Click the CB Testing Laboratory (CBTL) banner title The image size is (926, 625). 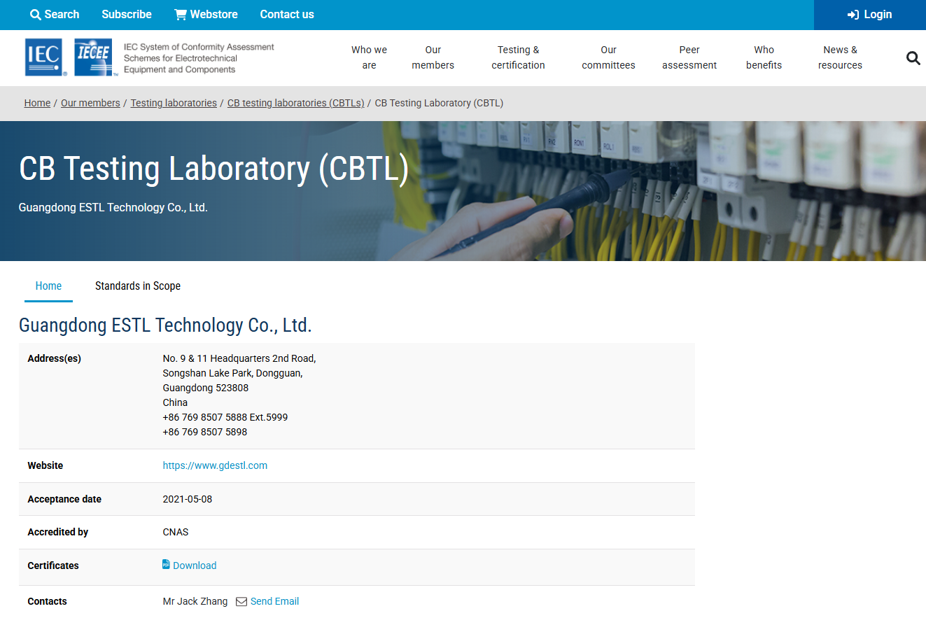(x=213, y=169)
